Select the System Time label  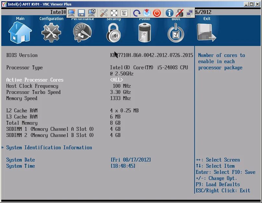[x=20, y=166]
